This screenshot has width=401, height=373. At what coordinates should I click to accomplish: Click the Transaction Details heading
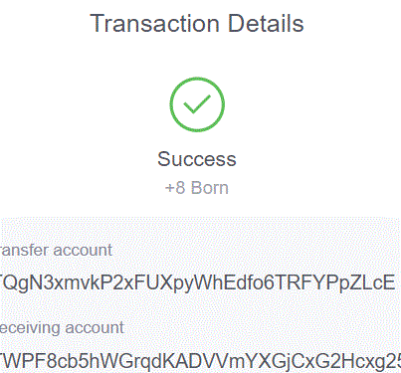point(197,24)
